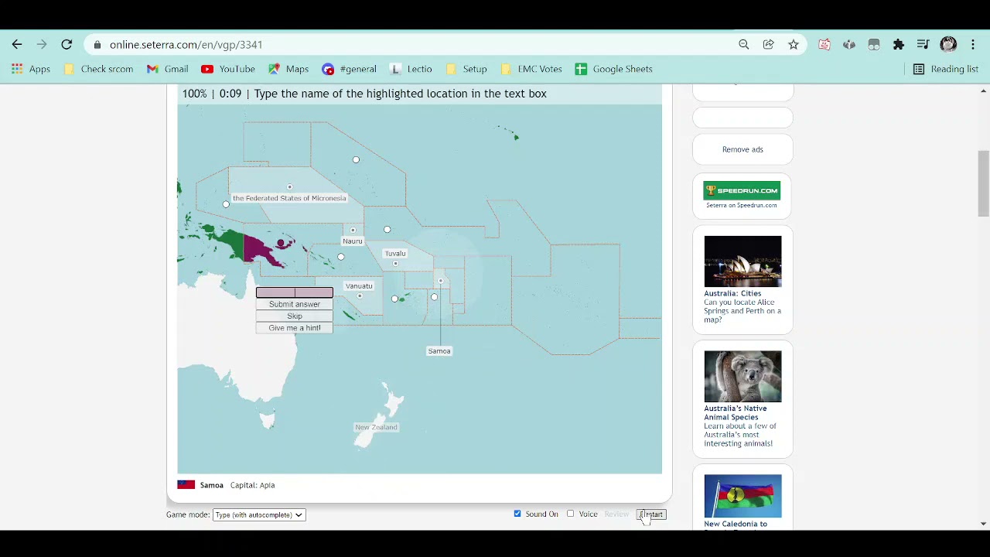
Task: Click the Nauru map label
Action: (352, 241)
